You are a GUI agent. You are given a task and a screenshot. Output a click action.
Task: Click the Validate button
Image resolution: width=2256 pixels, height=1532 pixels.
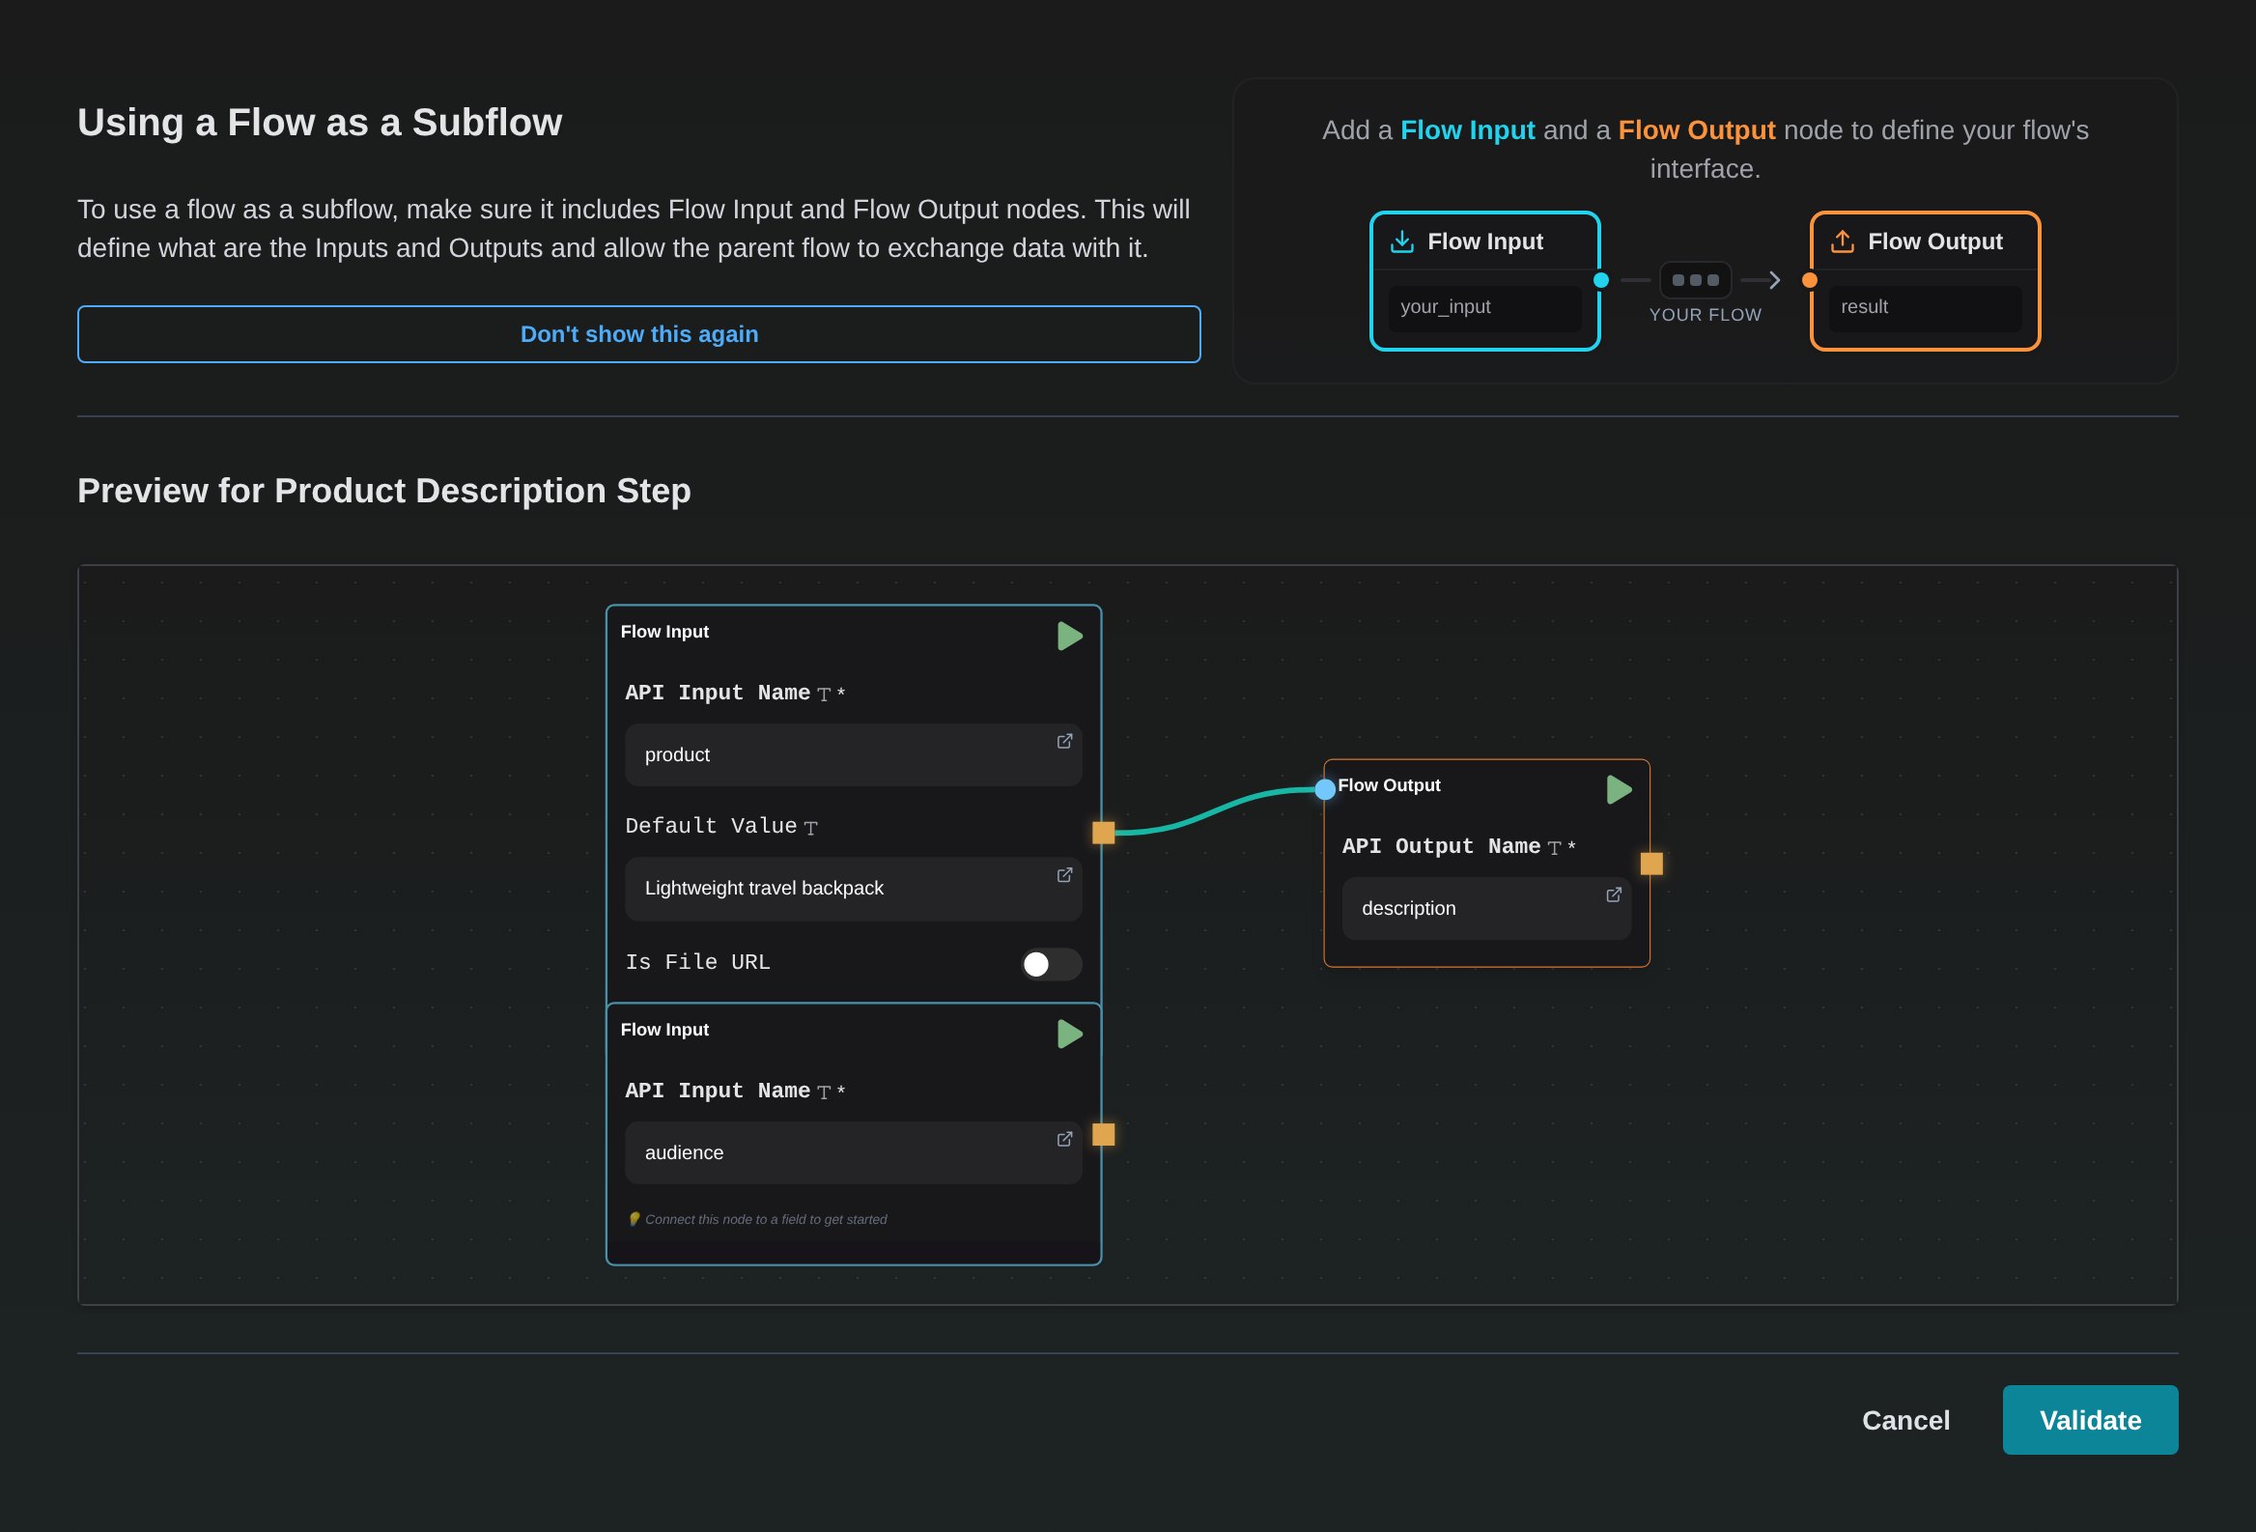(x=2091, y=1421)
